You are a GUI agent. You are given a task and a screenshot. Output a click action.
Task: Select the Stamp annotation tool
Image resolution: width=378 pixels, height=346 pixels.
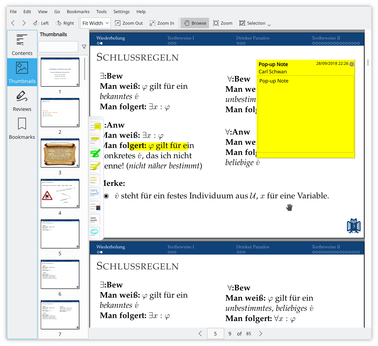pyautogui.click(x=95, y=206)
